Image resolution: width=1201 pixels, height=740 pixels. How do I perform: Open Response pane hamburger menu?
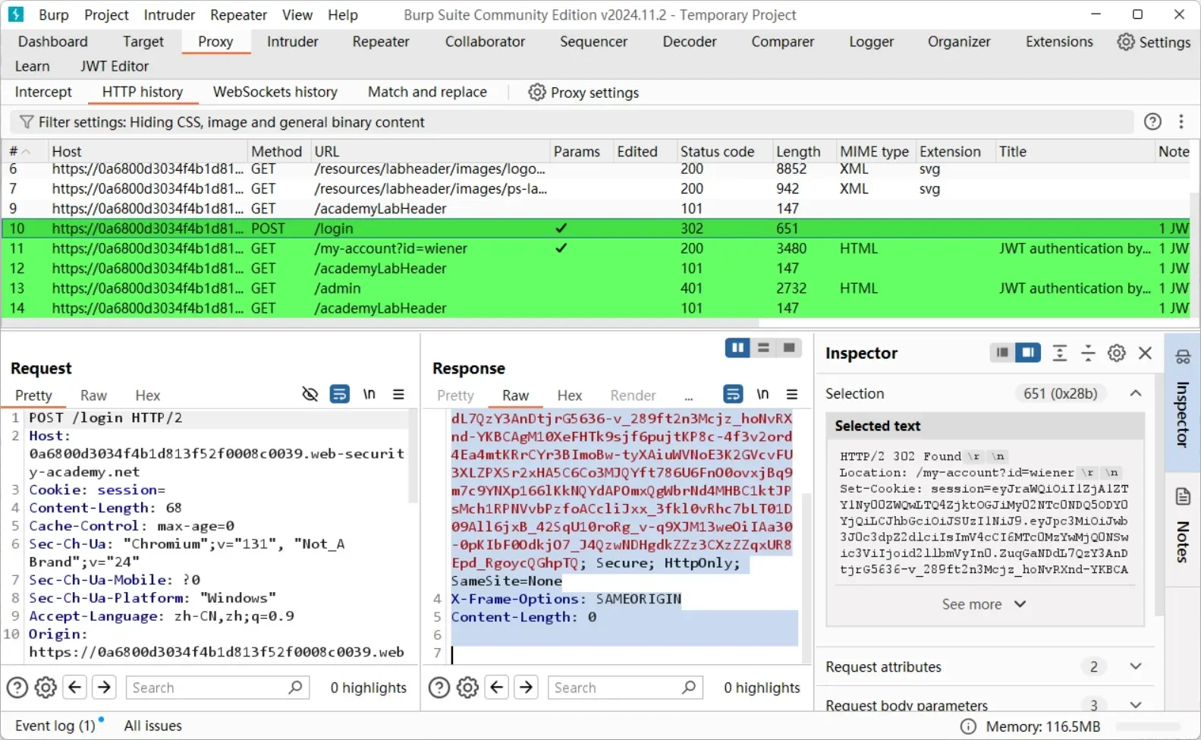pos(792,394)
